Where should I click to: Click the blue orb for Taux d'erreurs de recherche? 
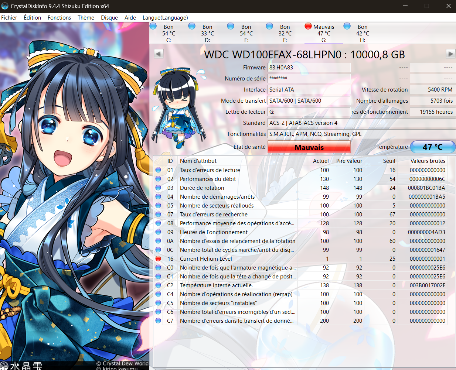158,215
